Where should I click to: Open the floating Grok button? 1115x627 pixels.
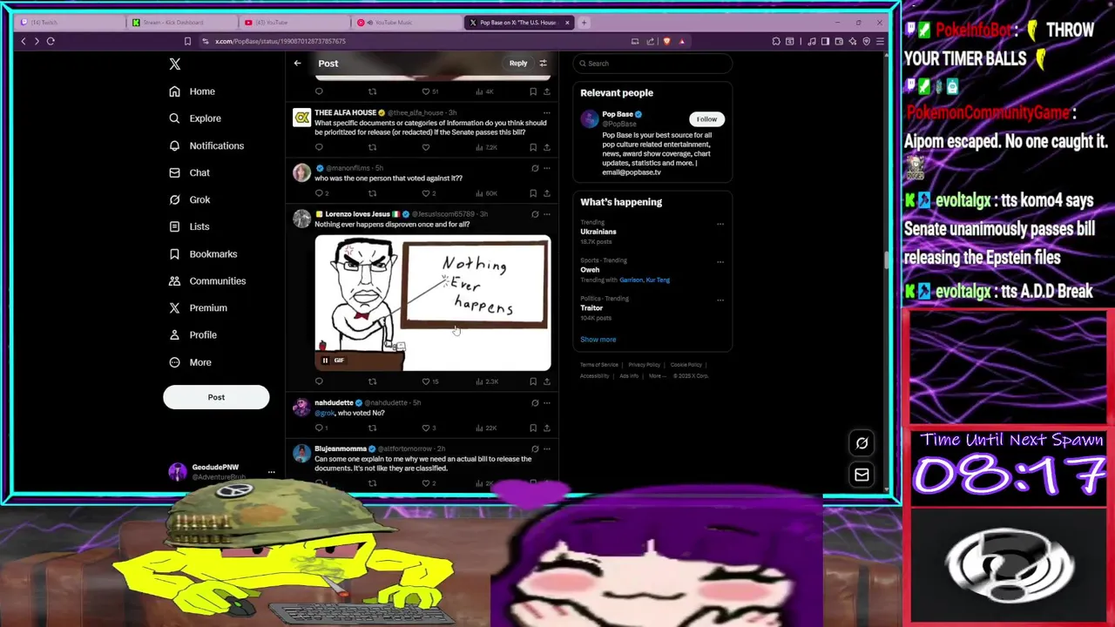tap(862, 443)
